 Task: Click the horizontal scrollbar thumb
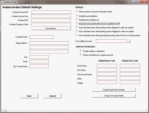point(6,111)
